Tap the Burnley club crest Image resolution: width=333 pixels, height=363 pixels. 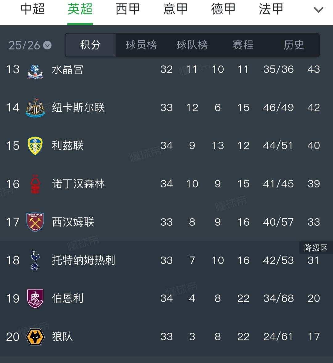click(x=35, y=298)
